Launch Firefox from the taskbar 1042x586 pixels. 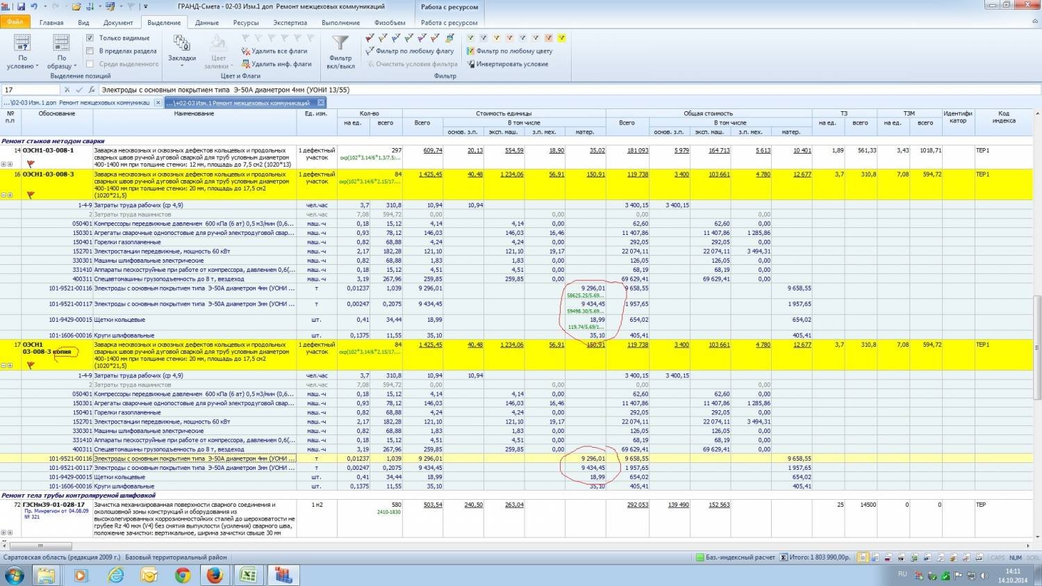[215, 575]
